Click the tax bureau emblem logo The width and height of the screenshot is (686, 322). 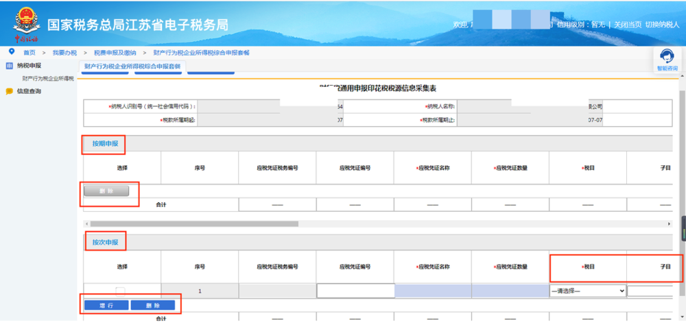[x=26, y=25]
